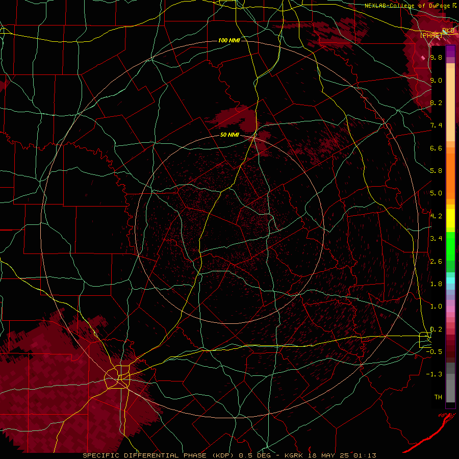Viewport: 459px width, 459px height.
Task: Click the 2.6 legend value
Action: (x=436, y=262)
